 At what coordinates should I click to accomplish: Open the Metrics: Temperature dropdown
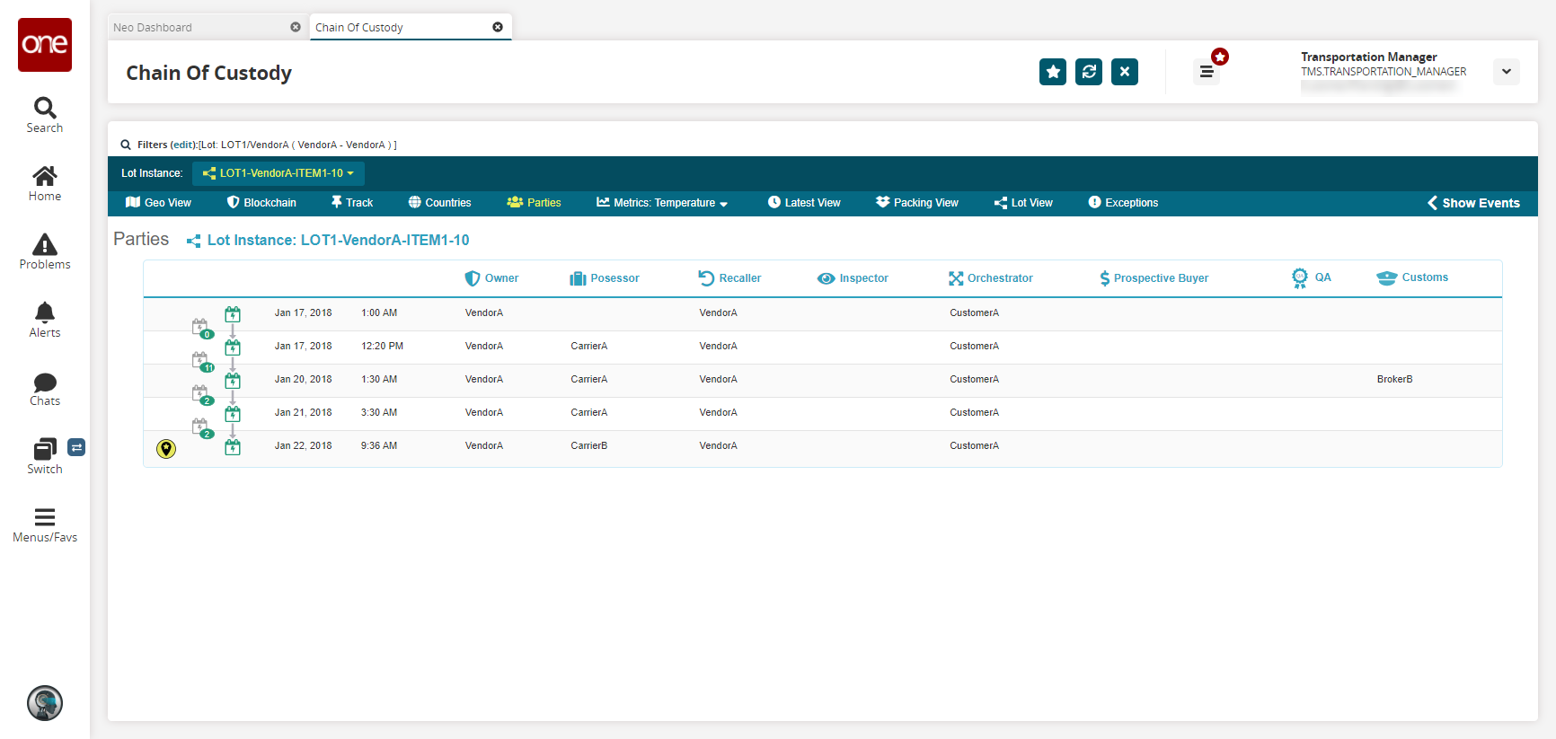click(x=662, y=203)
